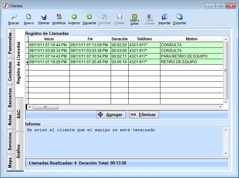Viewport: 239px width, 178px height.
Task: Select the Bancarios tab
Action: [x=10, y=98]
